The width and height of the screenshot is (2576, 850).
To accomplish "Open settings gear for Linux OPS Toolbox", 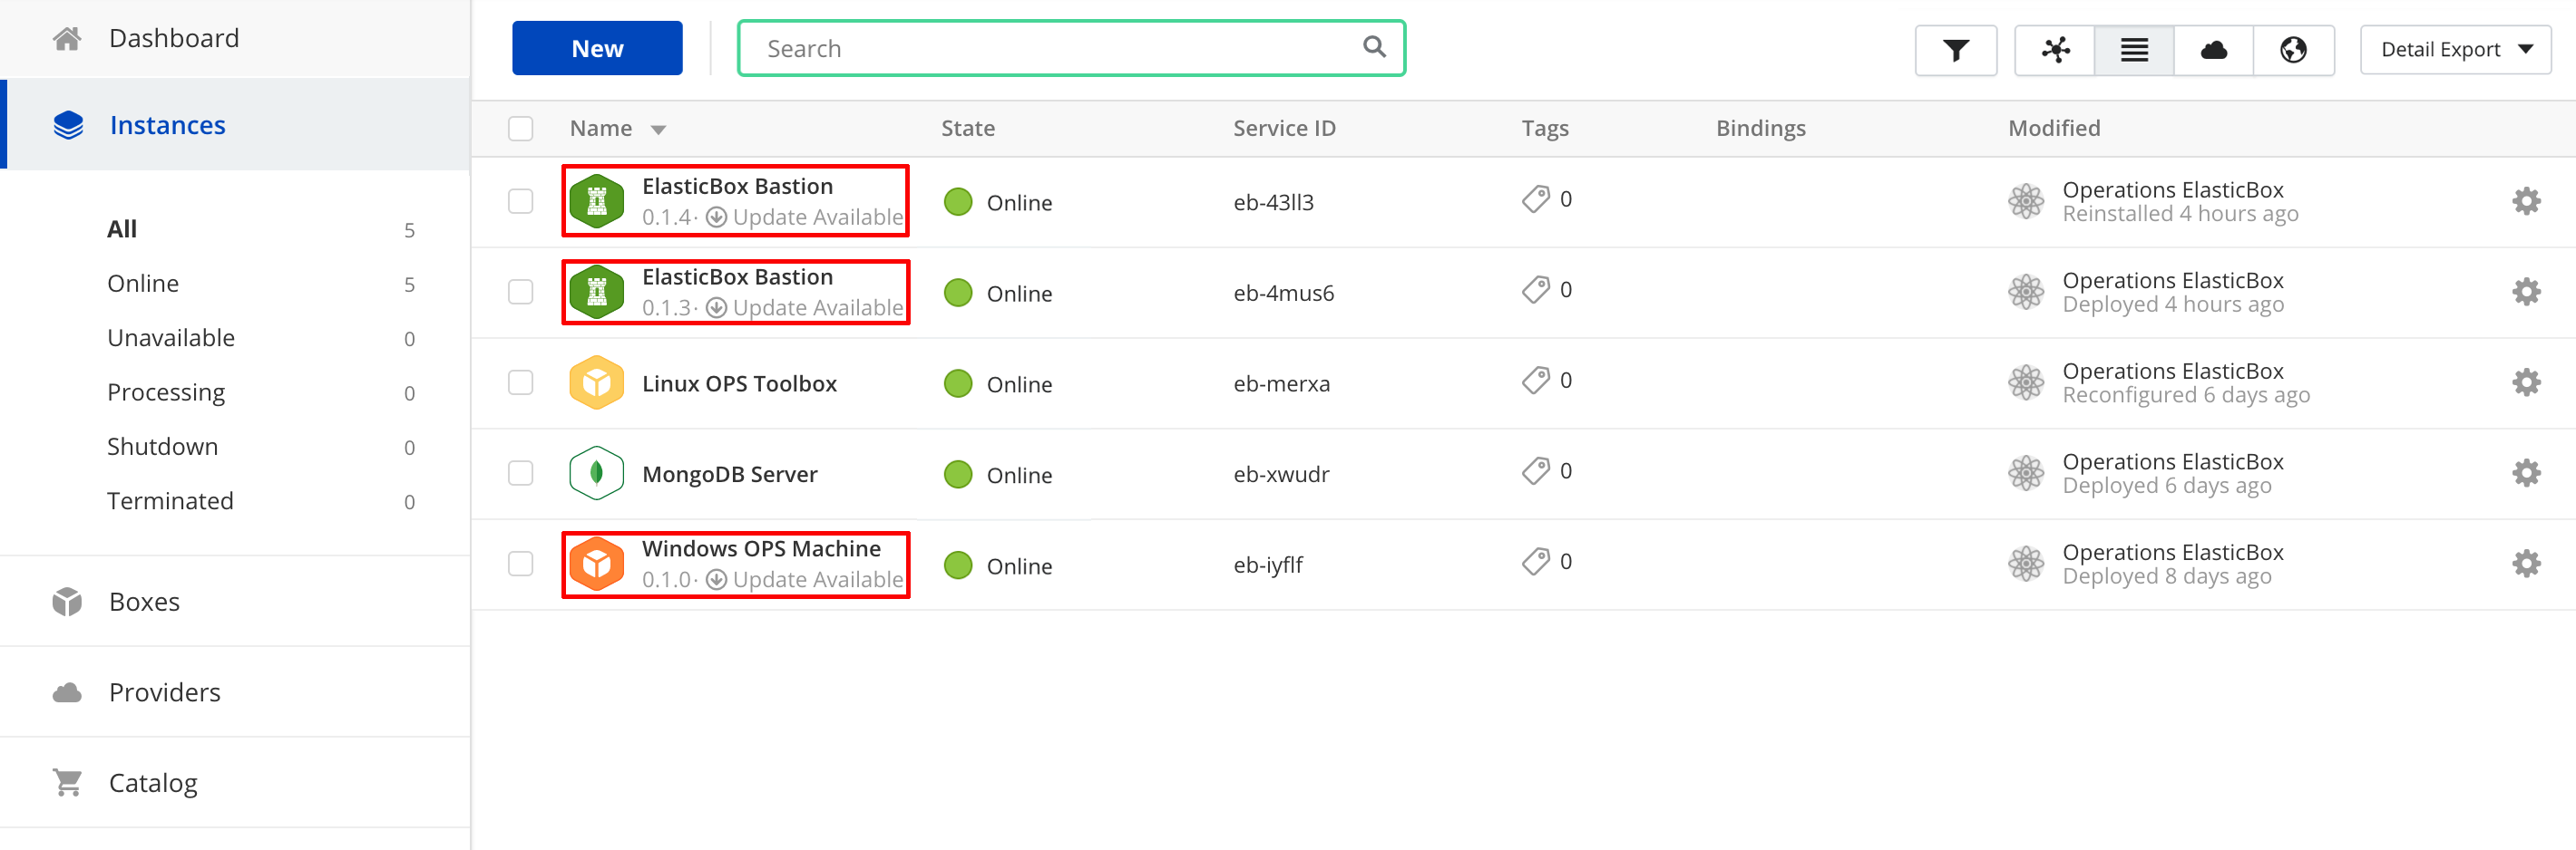I will click(2526, 382).
